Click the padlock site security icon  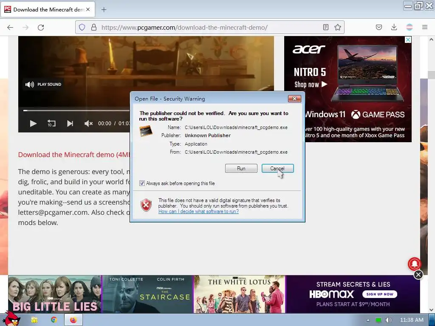tap(94, 27)
